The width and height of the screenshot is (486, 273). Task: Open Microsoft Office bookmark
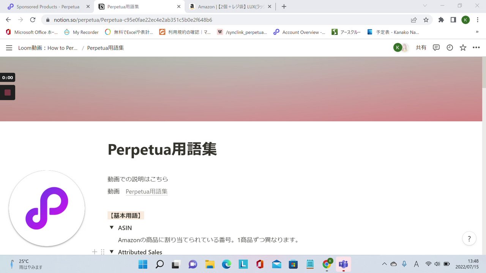[x=32, y=32]
